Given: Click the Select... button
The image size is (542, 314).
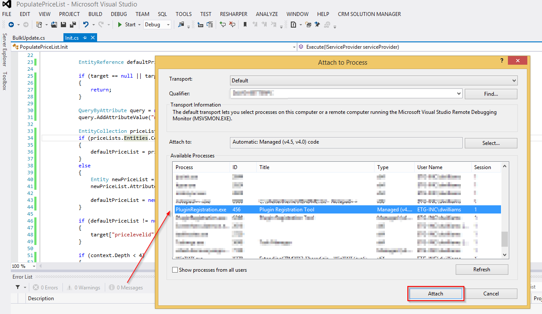Looking at the screenshot, I should click(x=491, y=143).
